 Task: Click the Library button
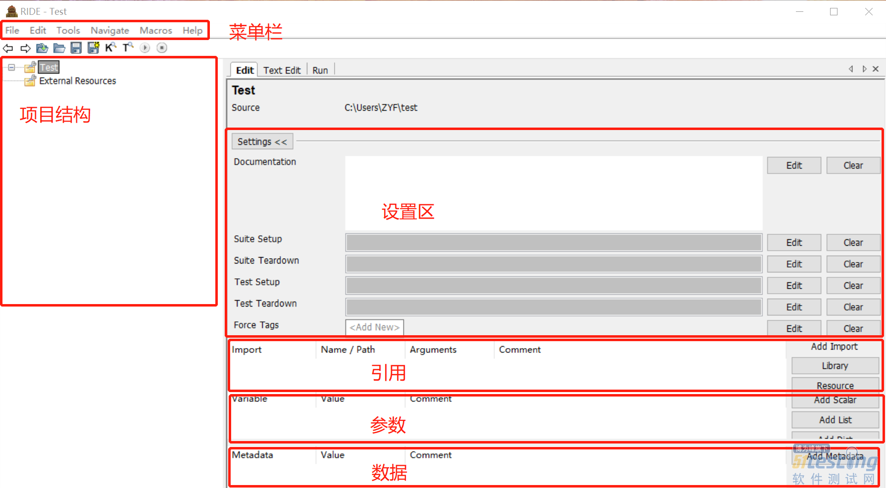(x=834, y=365)
